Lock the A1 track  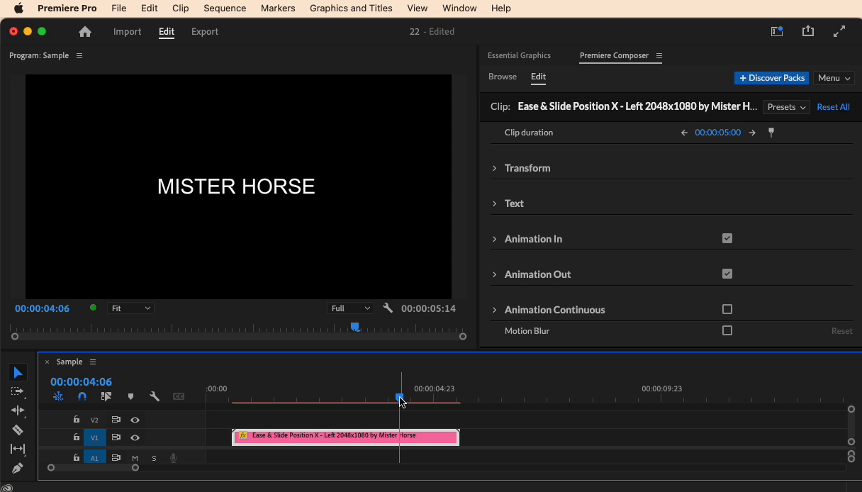tap(77, 458)
